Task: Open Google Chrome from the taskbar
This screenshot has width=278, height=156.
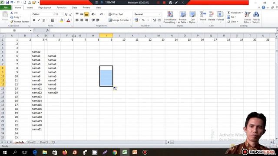Action: point(115,152)
